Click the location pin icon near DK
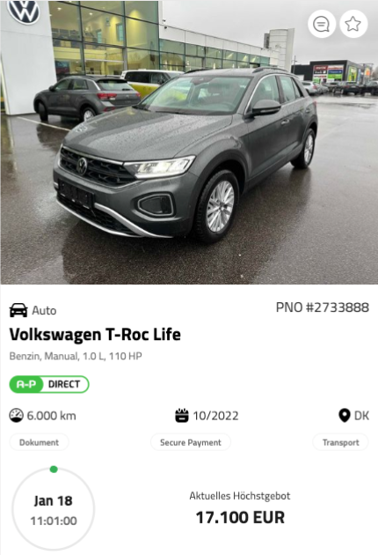 (x=345, y=415)
